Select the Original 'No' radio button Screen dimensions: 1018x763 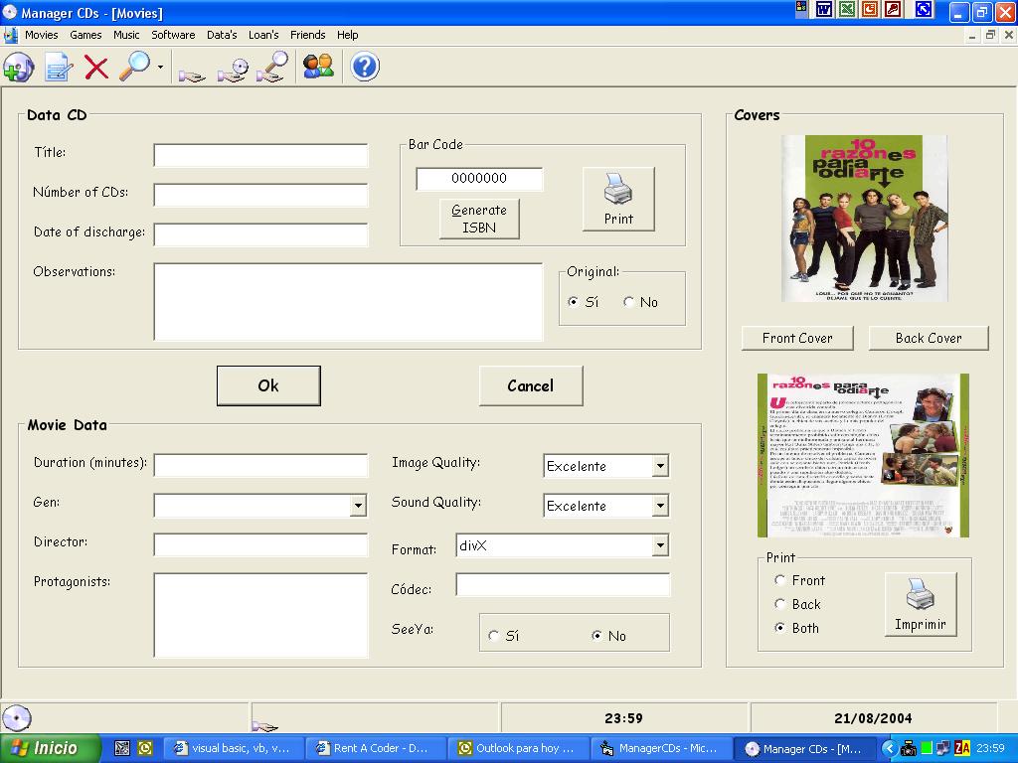(629, 302)
